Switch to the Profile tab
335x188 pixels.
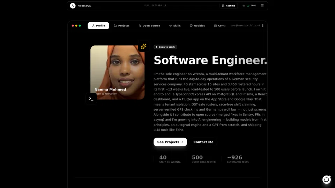[98, 25]
